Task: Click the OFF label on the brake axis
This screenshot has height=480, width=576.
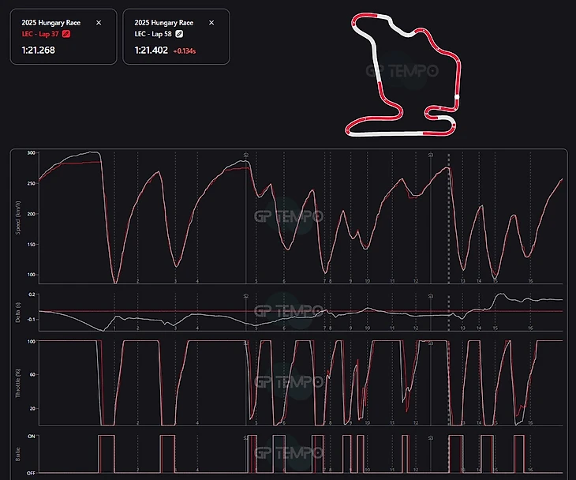Action: click(x=32, y=473)
